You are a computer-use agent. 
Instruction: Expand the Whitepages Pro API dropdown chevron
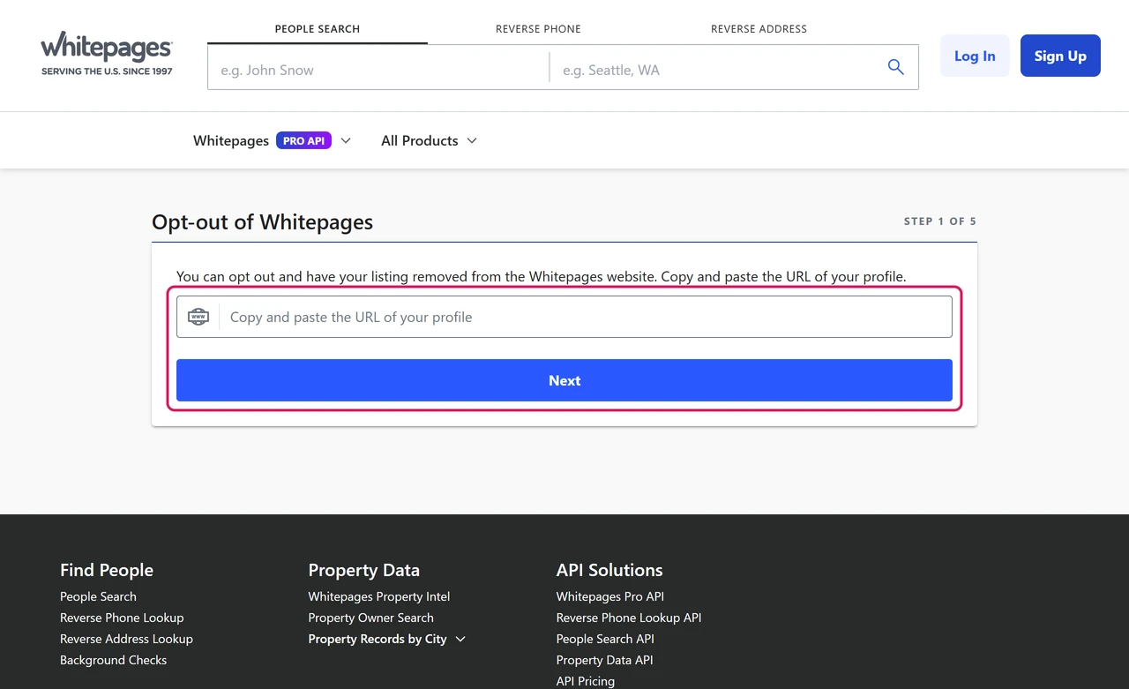click(x=346, y=140)
